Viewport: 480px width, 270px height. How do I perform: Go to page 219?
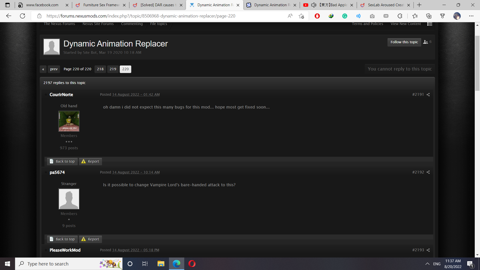coord(113,69)
